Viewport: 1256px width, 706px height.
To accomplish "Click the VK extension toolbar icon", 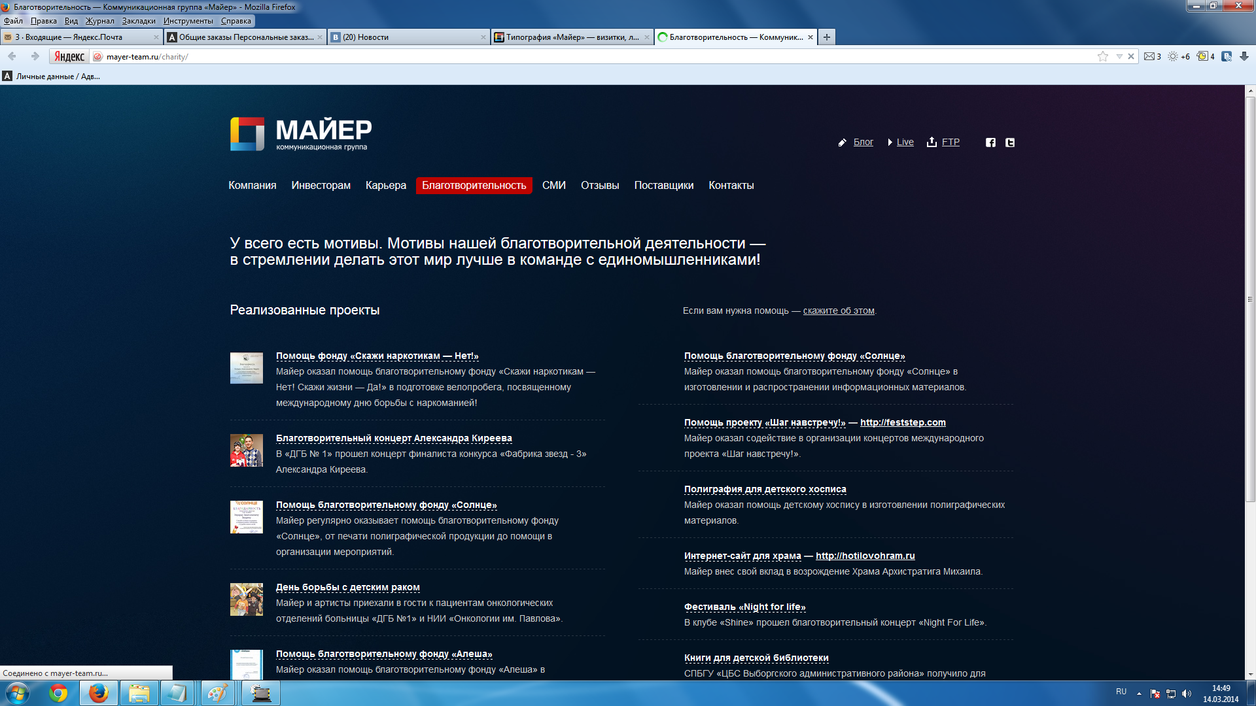I will (1227, 57).
